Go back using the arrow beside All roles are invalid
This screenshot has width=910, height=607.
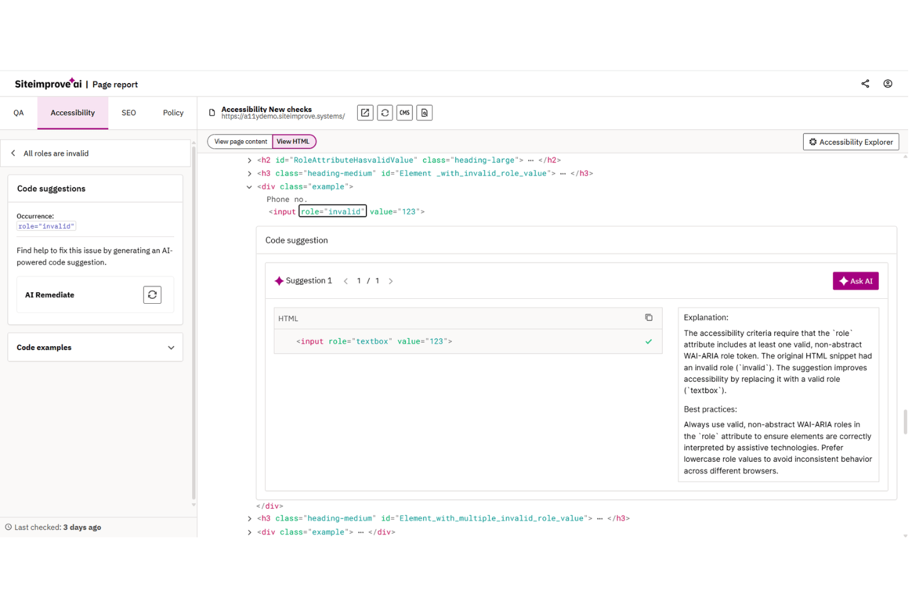(13, 153)
